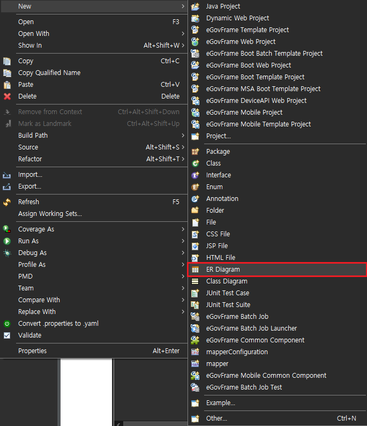Expand the Show In submenu arrow
Image resolution: width=367 pixels, height=426 pixels.
point(183,46)
